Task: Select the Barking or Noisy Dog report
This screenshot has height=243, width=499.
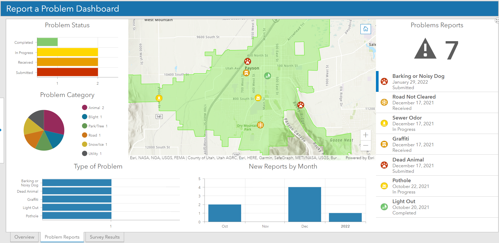Action: [x=437, y=82]
